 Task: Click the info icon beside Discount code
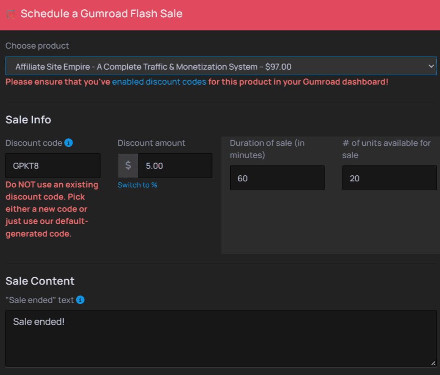68,143
